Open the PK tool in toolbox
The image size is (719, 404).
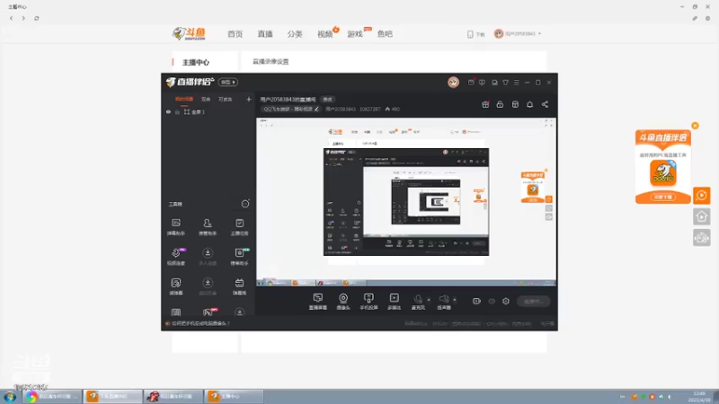[x=208, y=312]
